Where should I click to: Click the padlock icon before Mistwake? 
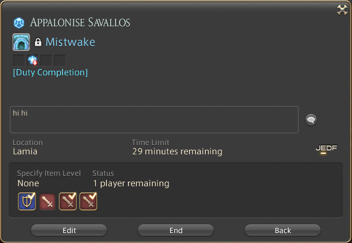tap(38, 42)
